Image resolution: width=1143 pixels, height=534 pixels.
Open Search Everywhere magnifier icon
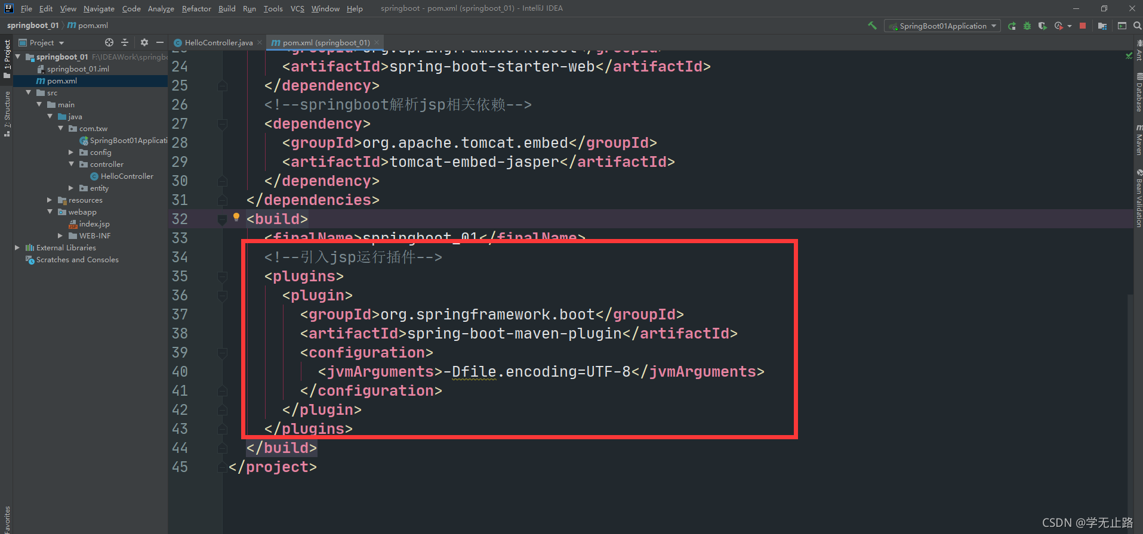[1137, 26]
